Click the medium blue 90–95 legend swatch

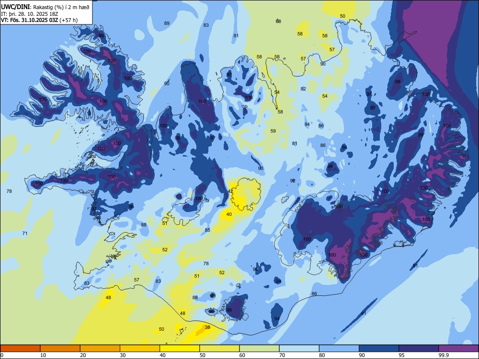tap(379, 348)
